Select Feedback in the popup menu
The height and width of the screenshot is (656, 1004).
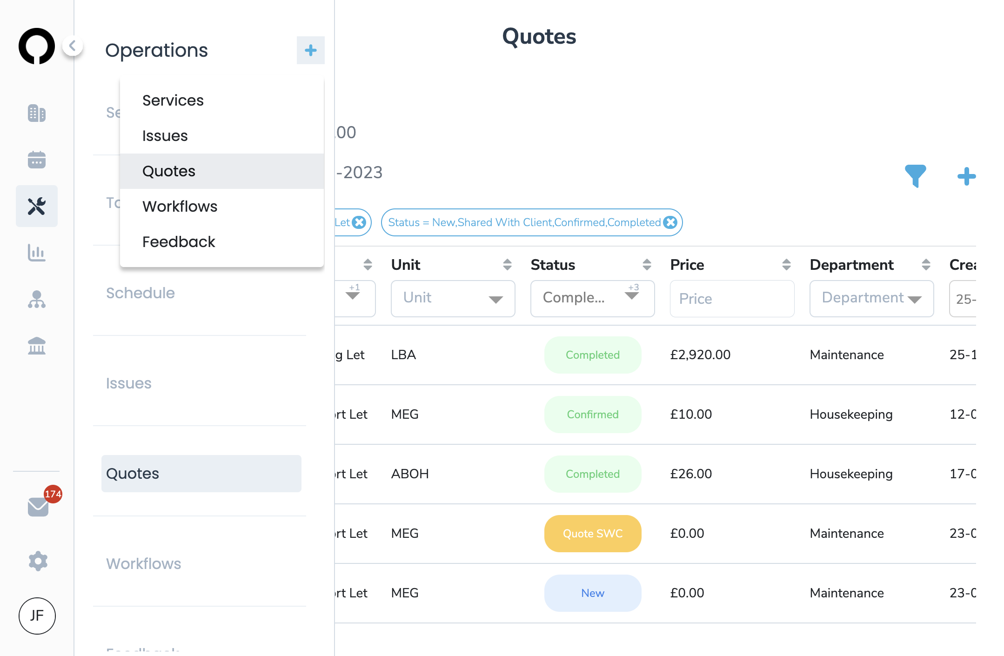click(222, 242)
